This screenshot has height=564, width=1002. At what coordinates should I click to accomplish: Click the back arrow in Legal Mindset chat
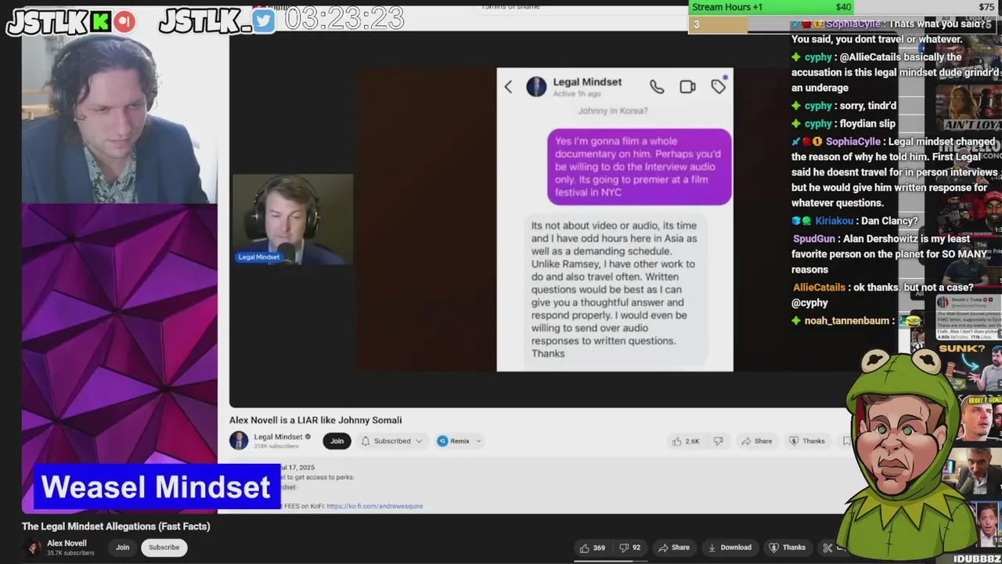tap(508, 87)
